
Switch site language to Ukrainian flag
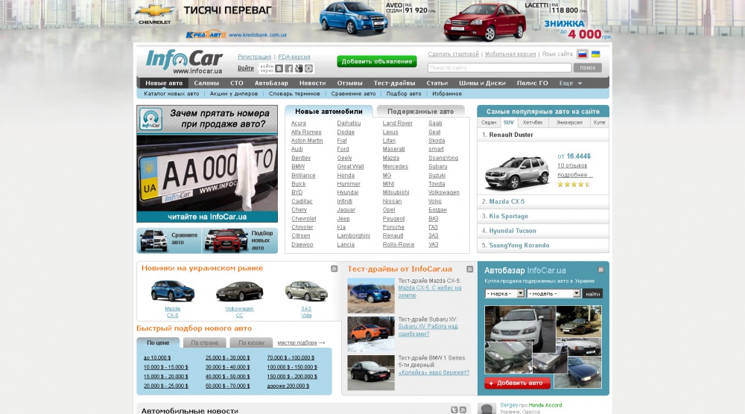click(595, 54)
